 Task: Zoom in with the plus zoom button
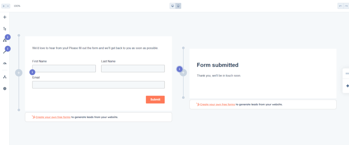4,6
